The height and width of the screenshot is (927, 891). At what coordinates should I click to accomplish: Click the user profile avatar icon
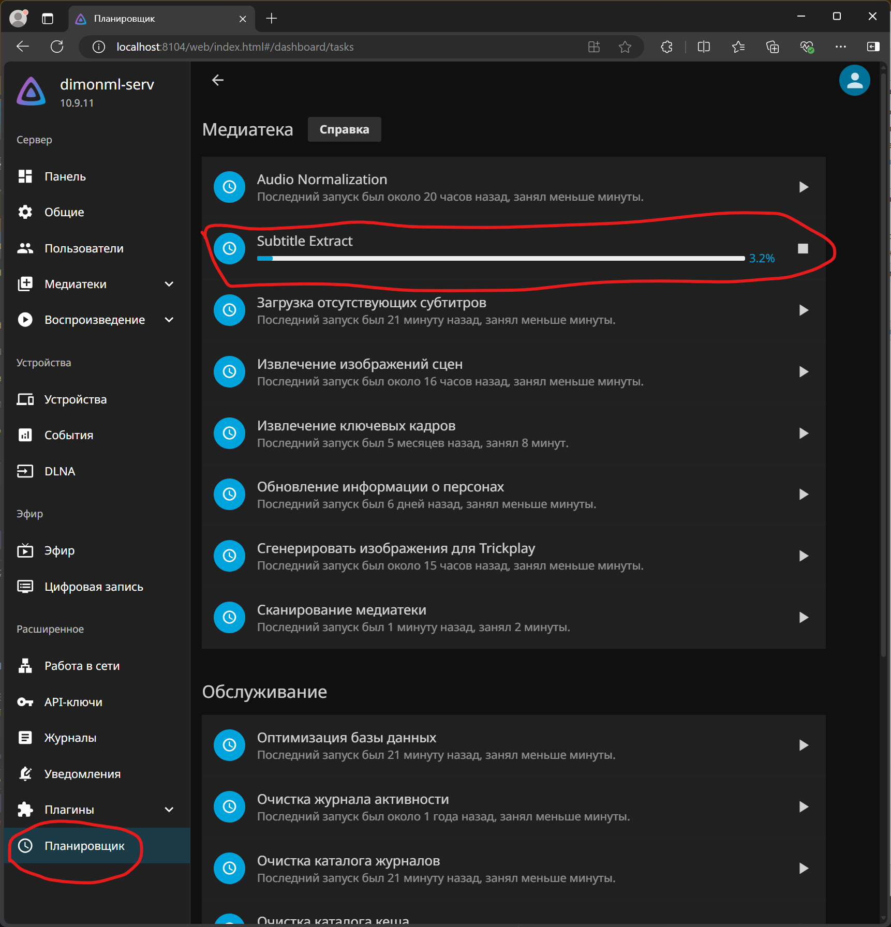854,81
